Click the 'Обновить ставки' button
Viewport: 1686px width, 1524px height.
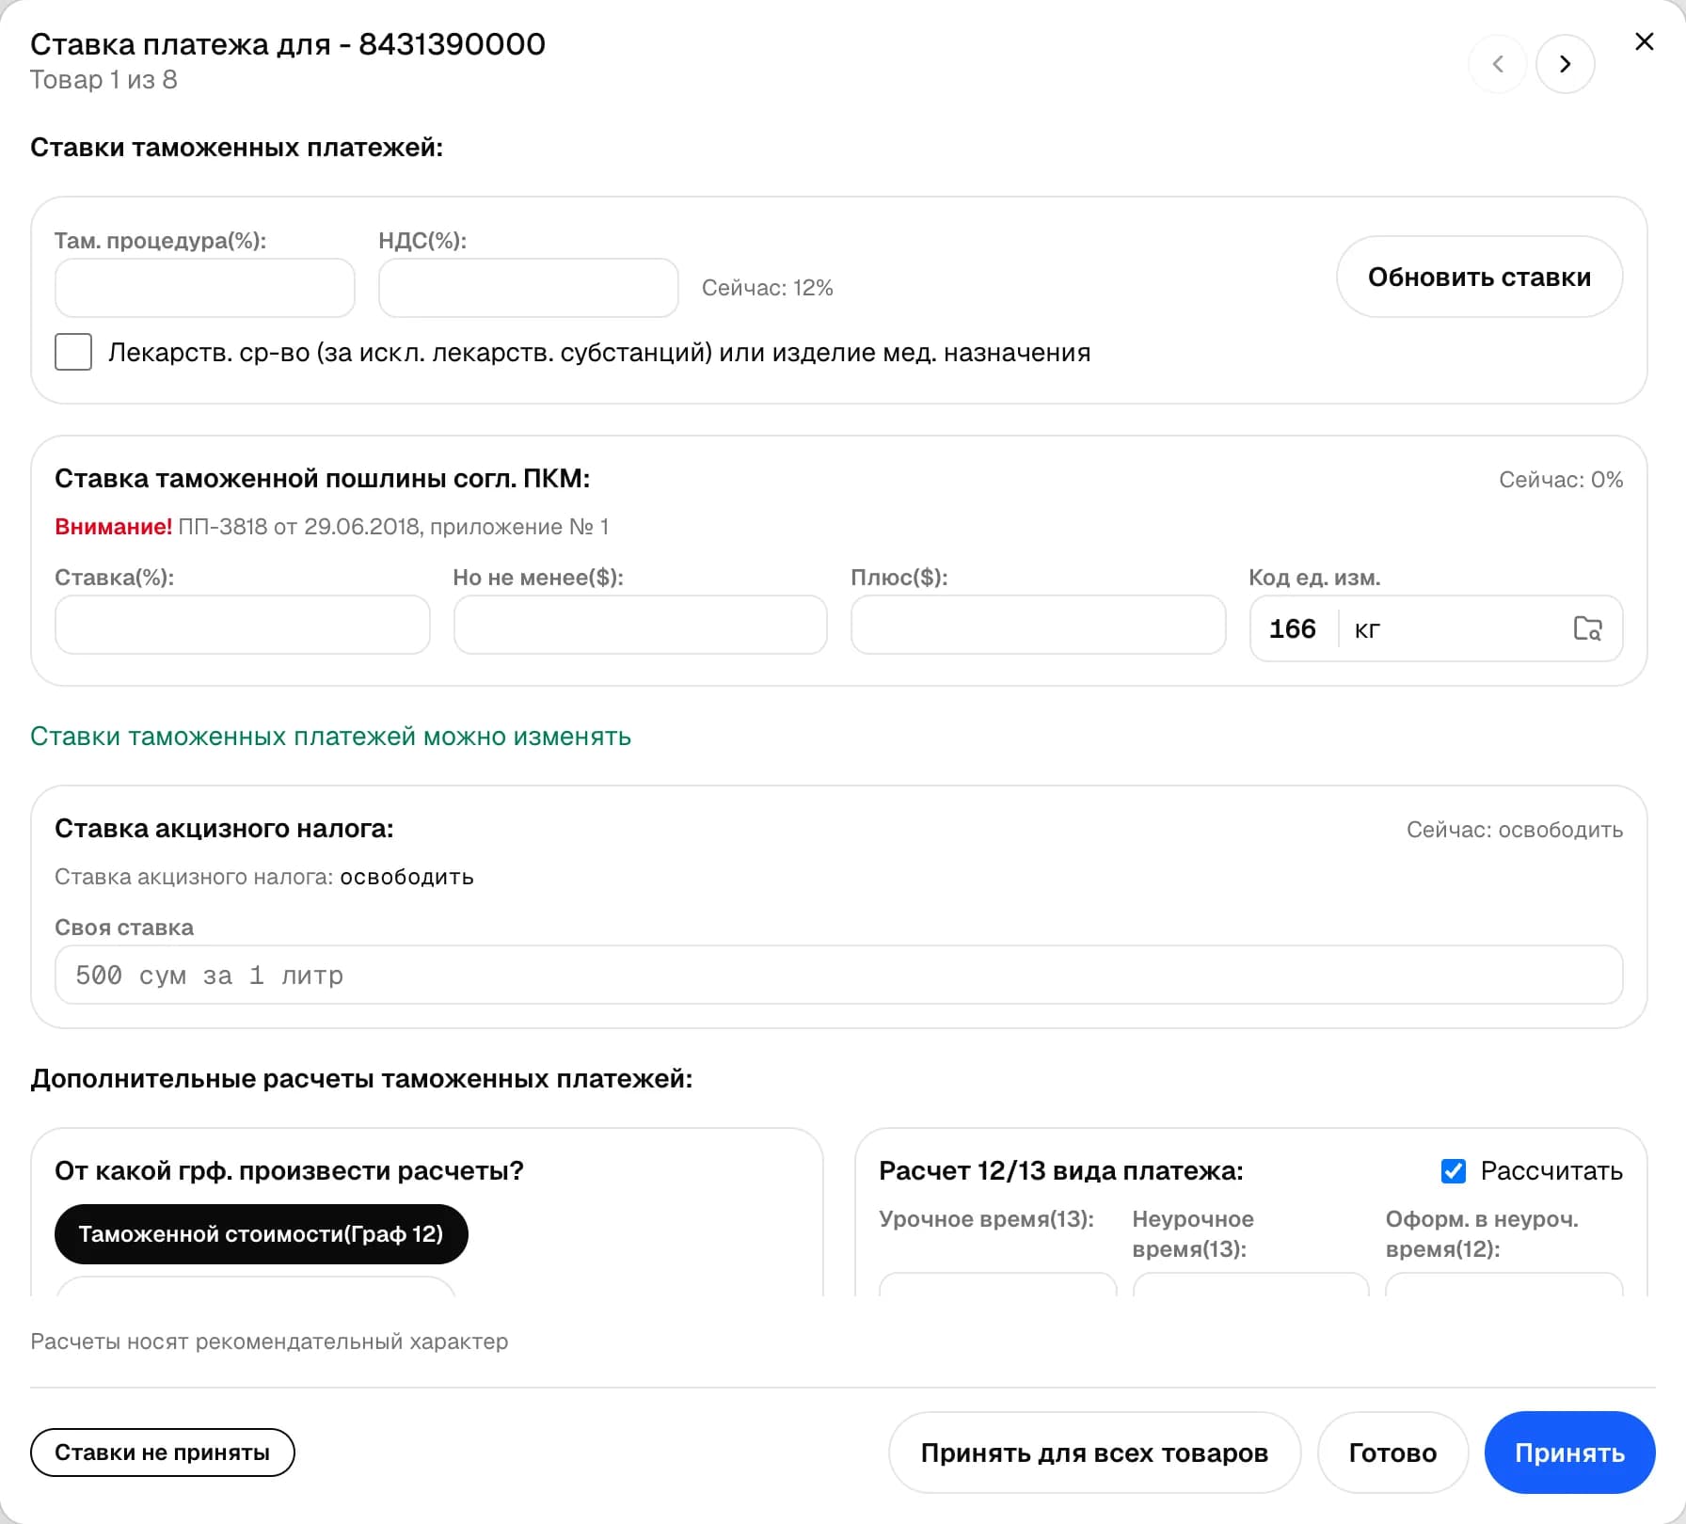(x=1479, y=277)
